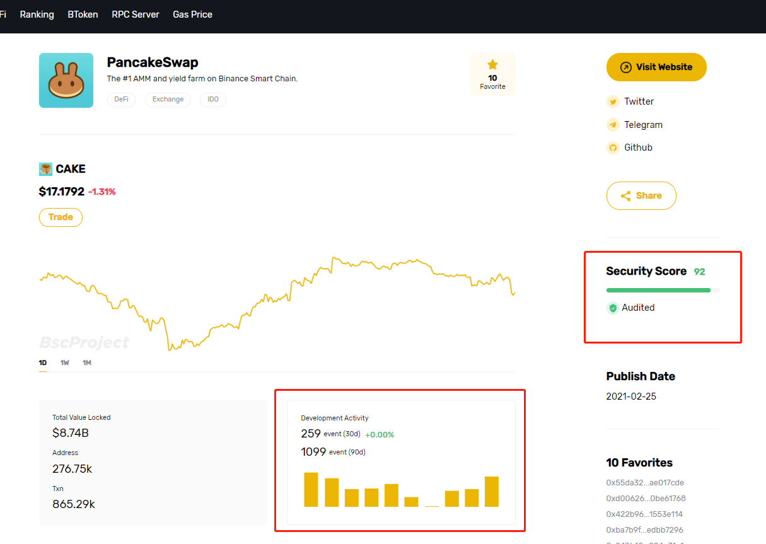
Task: Click the +0.00% activity change
Action: pos(380,434)
